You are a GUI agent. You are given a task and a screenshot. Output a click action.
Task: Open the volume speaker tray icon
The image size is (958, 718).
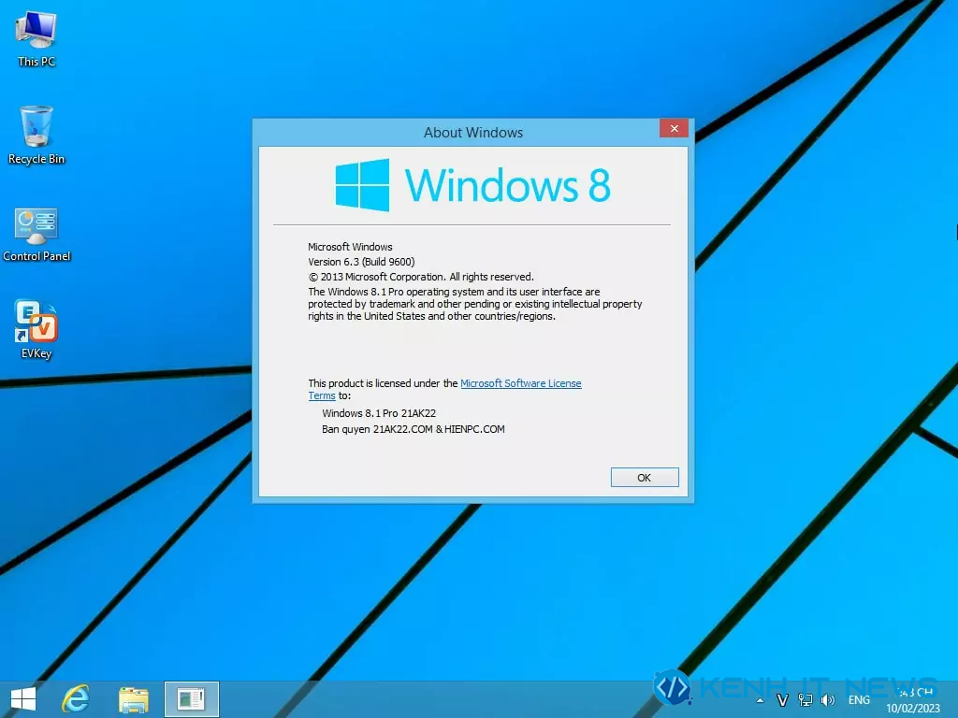[828, 700]
